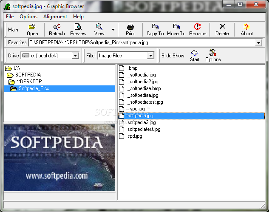This screenshot has height=212, width=269.
Task: Refresh the file listing
Action: [57, 30]
